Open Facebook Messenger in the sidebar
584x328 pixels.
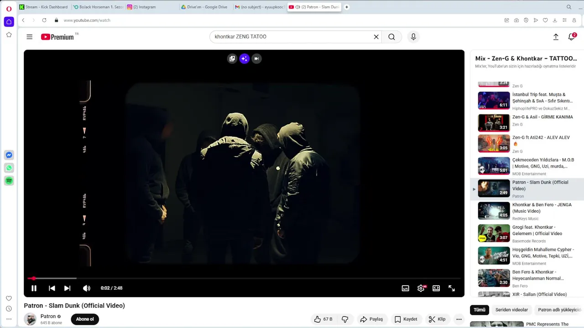point(9,155)
